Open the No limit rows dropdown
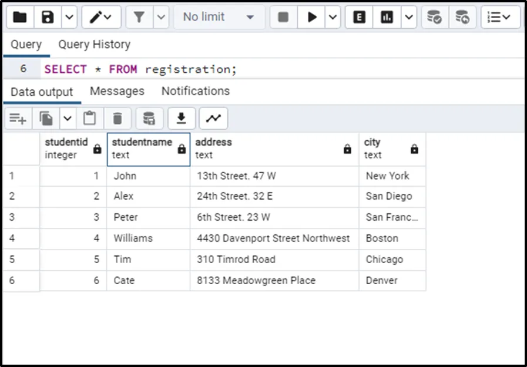Viewport: 527px width, 367px height. click(x=219, y=17)
